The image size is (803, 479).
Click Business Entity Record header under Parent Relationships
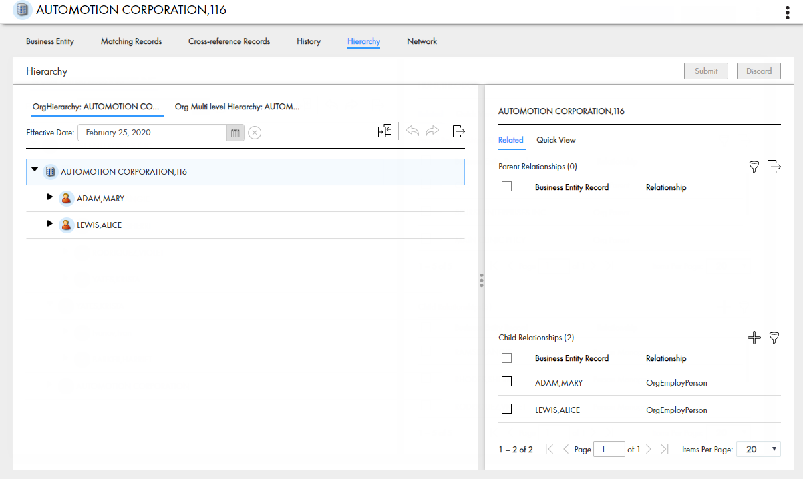click(x=572, y=187)
